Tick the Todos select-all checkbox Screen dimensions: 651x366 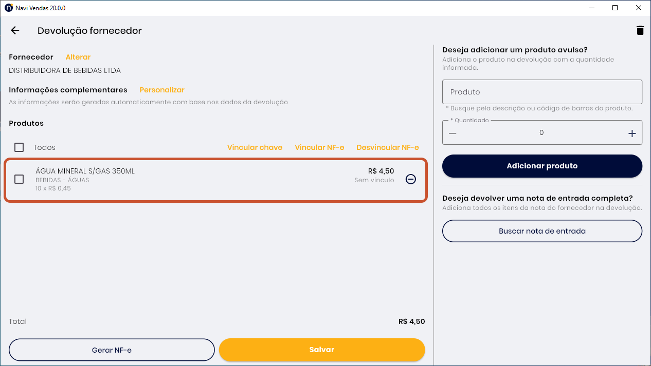pos(19,147)
